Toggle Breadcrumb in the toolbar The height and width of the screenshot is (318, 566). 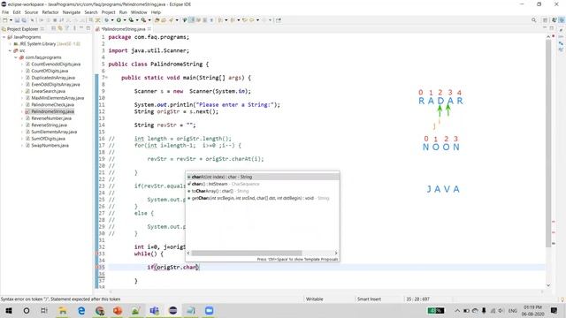(185, 20)
